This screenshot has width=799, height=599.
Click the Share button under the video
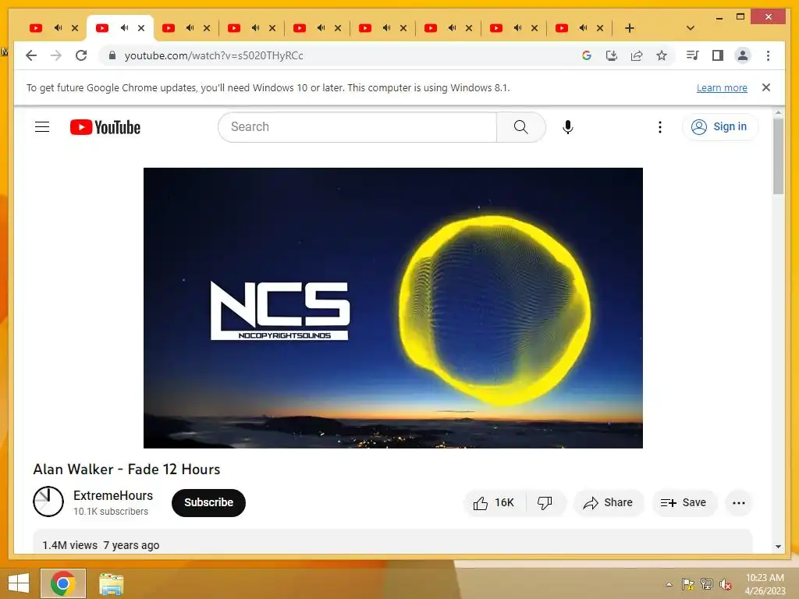pyautogui.click(x=609, y=503)
